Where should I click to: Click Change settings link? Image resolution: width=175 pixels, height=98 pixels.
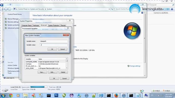coord(135,66)
